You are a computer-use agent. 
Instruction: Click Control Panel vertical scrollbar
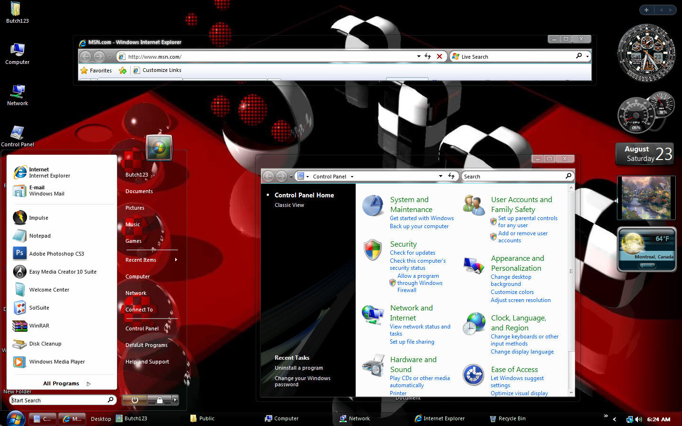pos(571,290)
